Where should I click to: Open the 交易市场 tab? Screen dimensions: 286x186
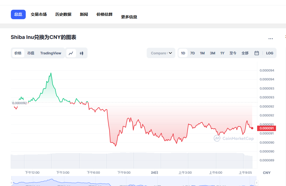39,14
